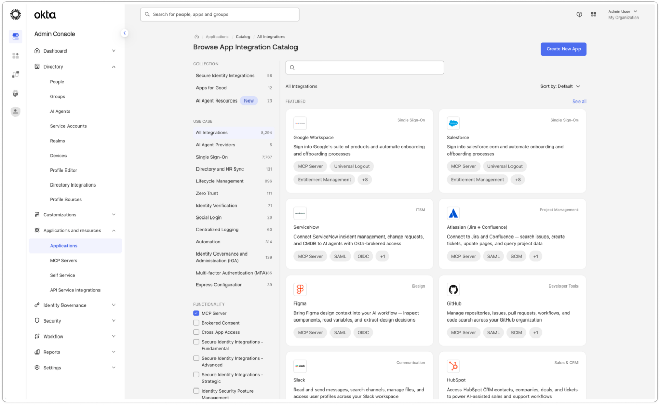This screenshot has height=405, width=660.
Task: Click the ServiceNow app logo
Action: [x=300, y=213]
